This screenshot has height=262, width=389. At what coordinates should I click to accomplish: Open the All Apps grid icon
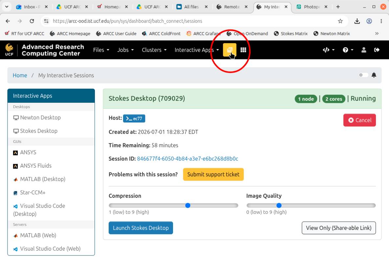click(x=243, y=50)
